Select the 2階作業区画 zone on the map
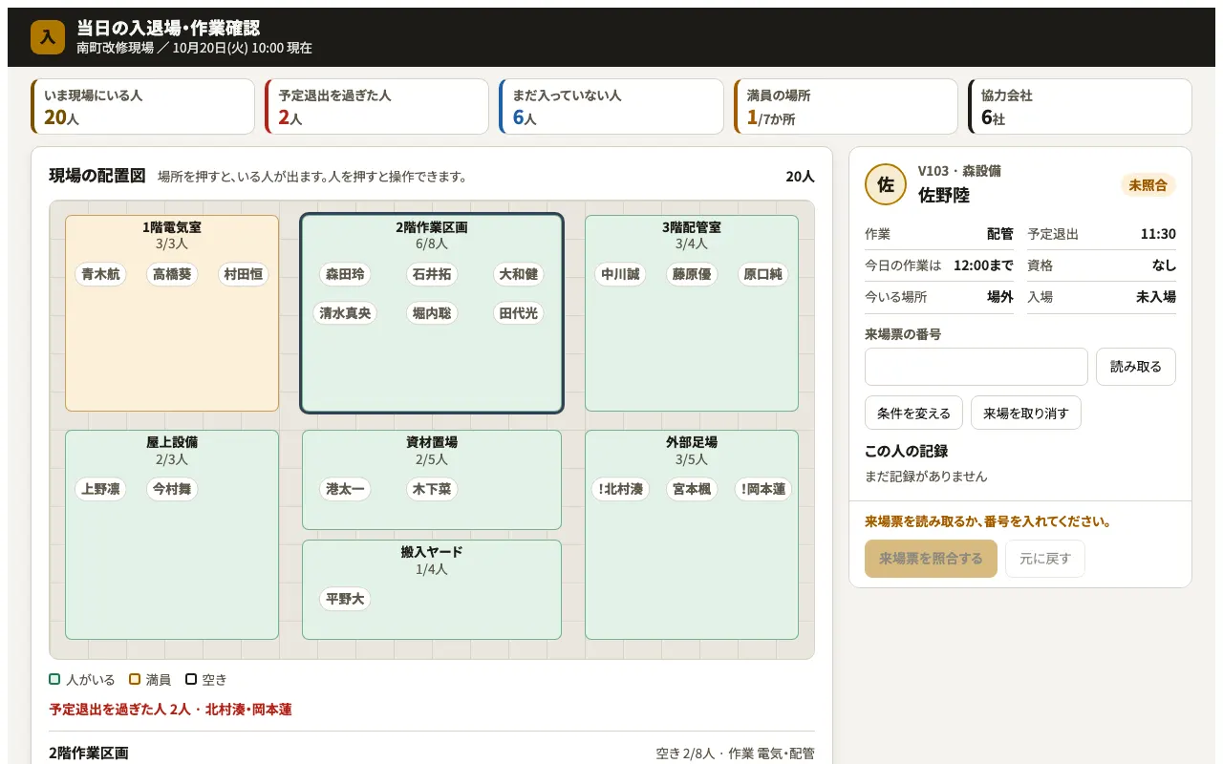 click(x=432, y=313)
